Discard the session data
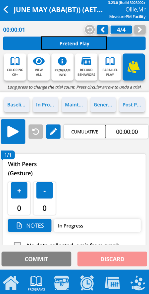 [x=112, y=259]
